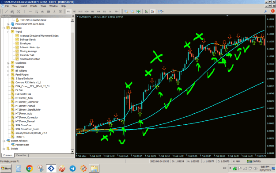276x173 pixels.
Task: Open the red notification alert icon
Action: click(x=272, y=12)
